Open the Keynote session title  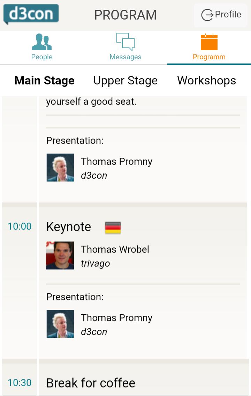(69, 227)
